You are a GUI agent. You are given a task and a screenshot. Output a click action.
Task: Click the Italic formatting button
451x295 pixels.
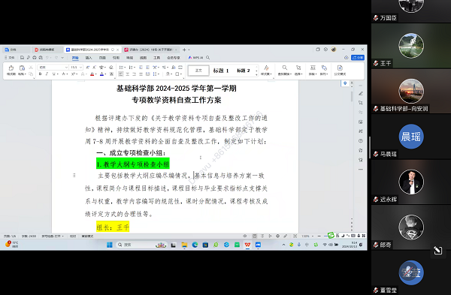point(47,74)
